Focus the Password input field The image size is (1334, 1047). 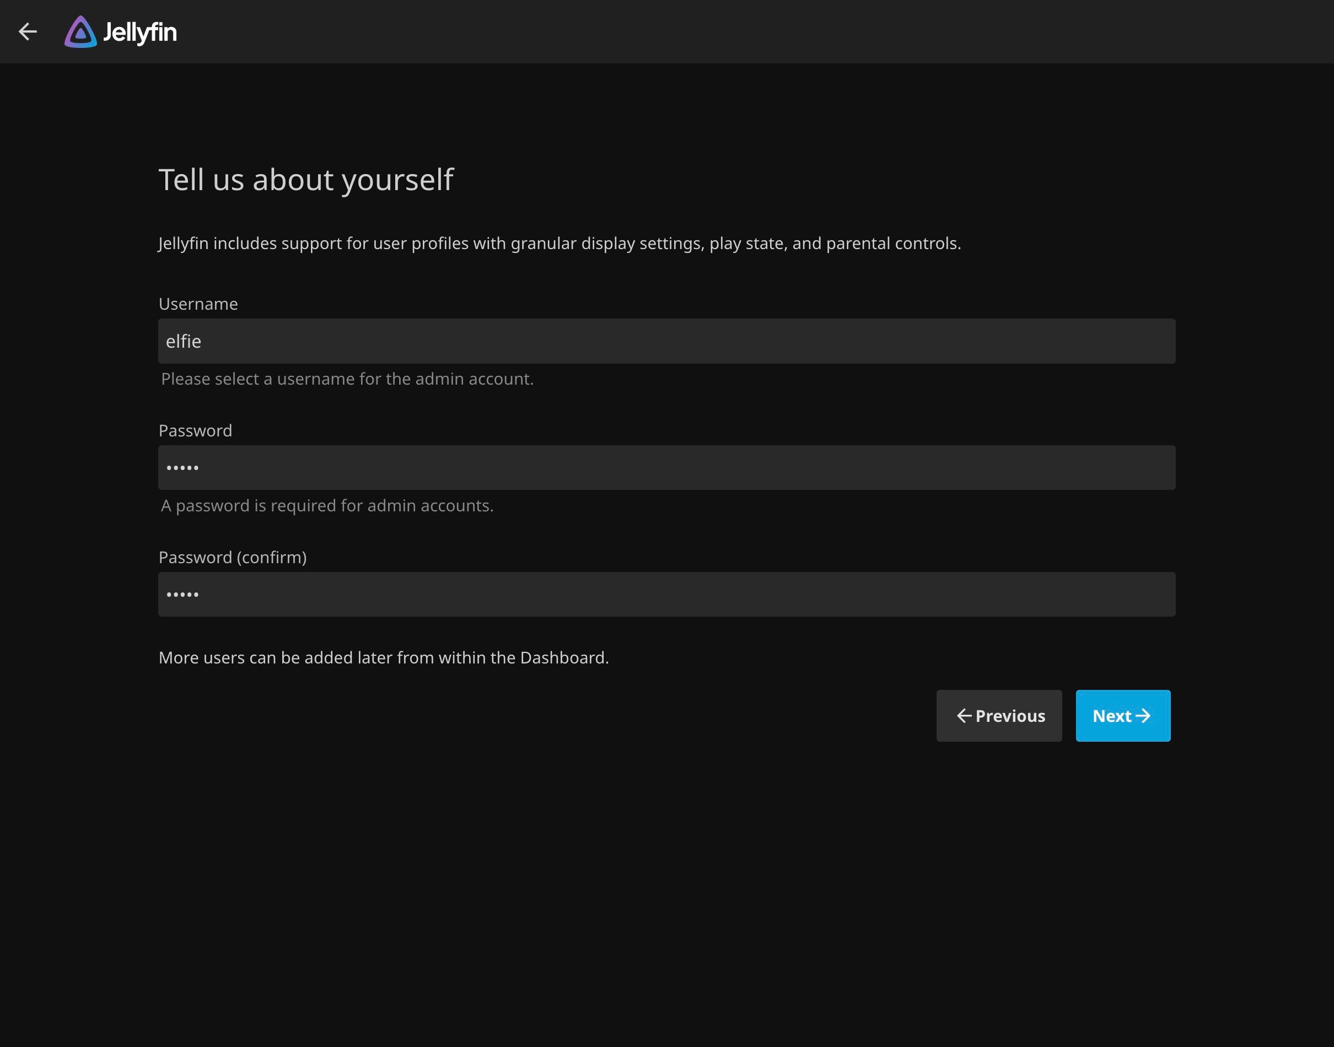pyautogui.click(x=666, y=468)
